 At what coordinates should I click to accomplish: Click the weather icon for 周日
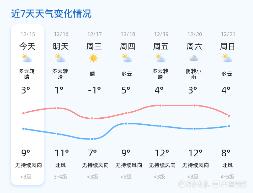coord(227,59)
